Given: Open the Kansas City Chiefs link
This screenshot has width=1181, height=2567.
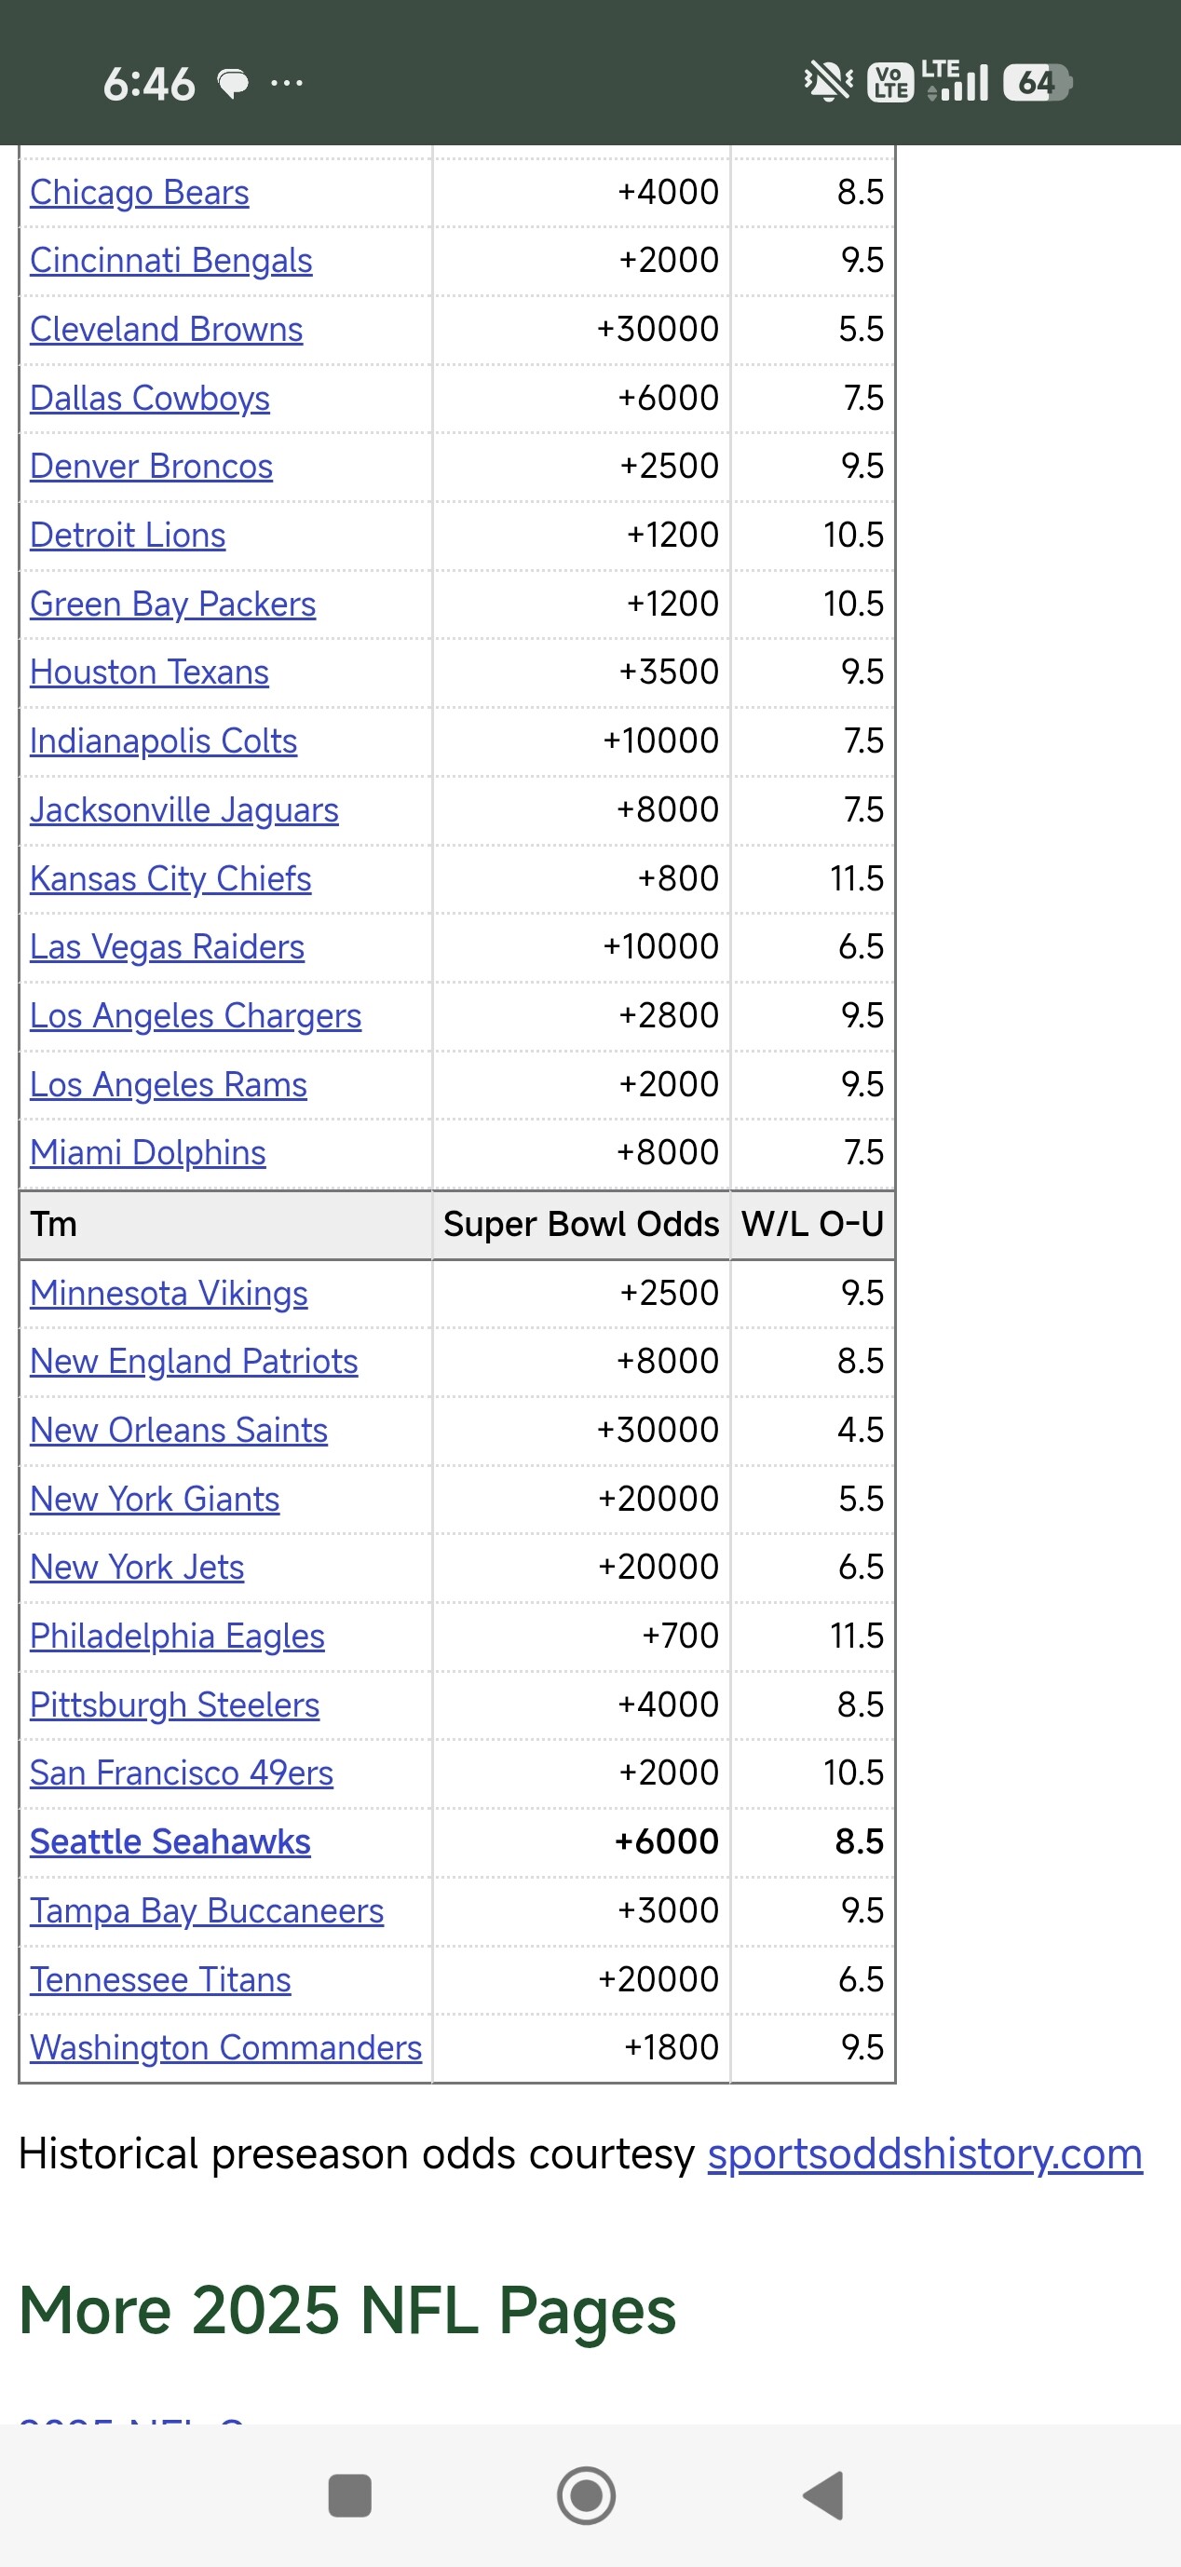Looking at the screenshot, I should pos(170,879).
